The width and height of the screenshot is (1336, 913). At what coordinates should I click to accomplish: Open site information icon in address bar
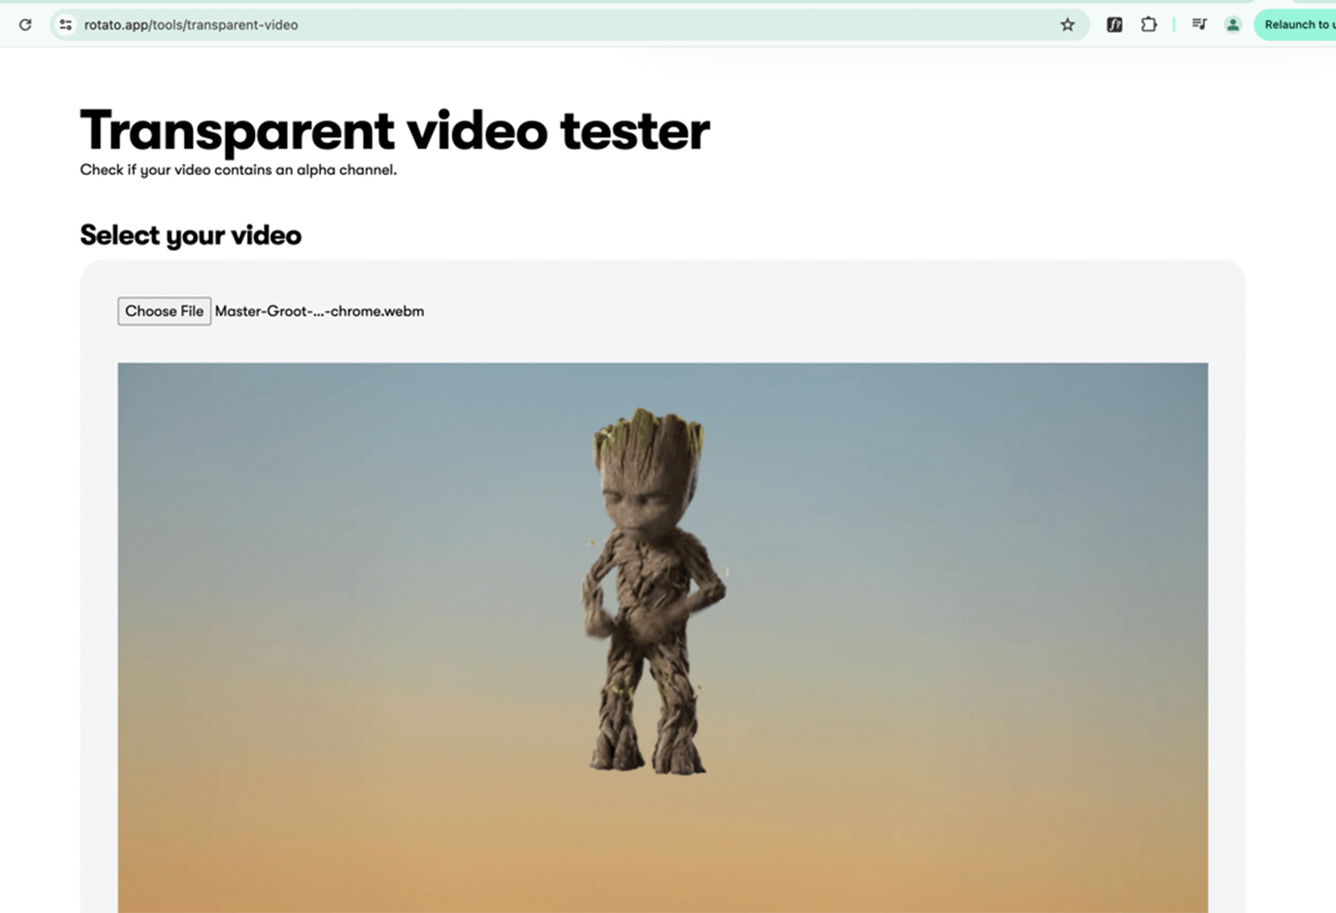pyautogui.click(x=66, y=25)
